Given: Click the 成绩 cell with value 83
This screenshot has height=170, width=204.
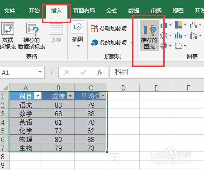Looking at the screenshot, I should point(58,105).
